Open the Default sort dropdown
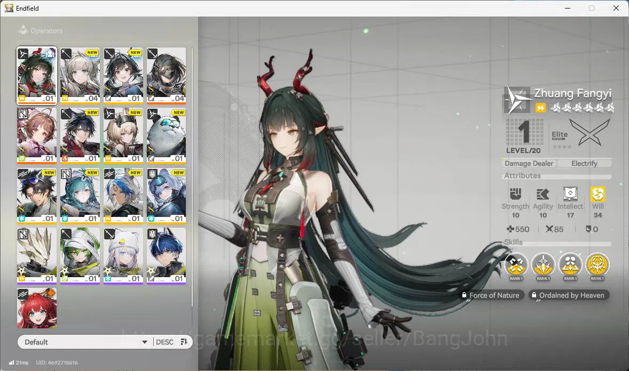The width and height of the screenshot is (629, 371). [85, 342]
